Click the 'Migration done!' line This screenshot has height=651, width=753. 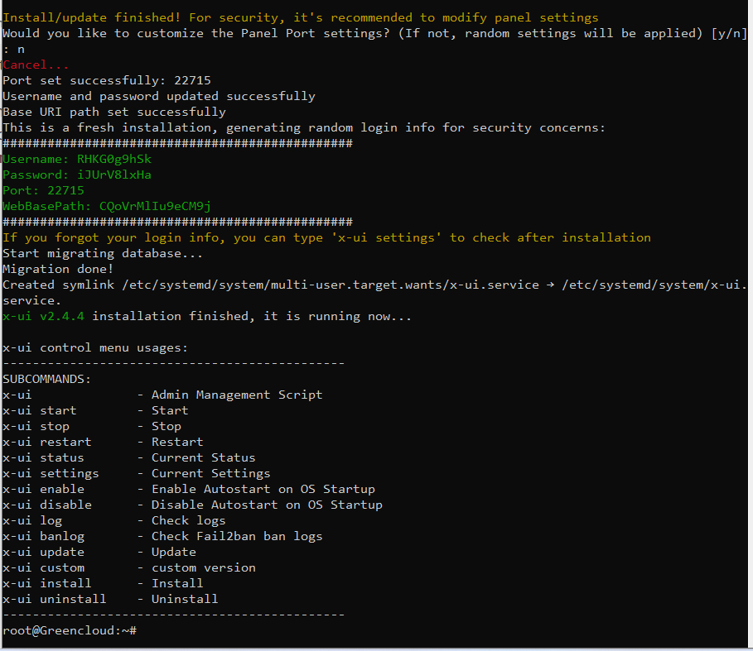(58, 270)
